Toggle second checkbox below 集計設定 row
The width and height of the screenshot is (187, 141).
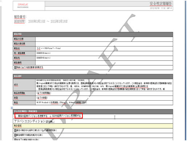tap(15, 135)
